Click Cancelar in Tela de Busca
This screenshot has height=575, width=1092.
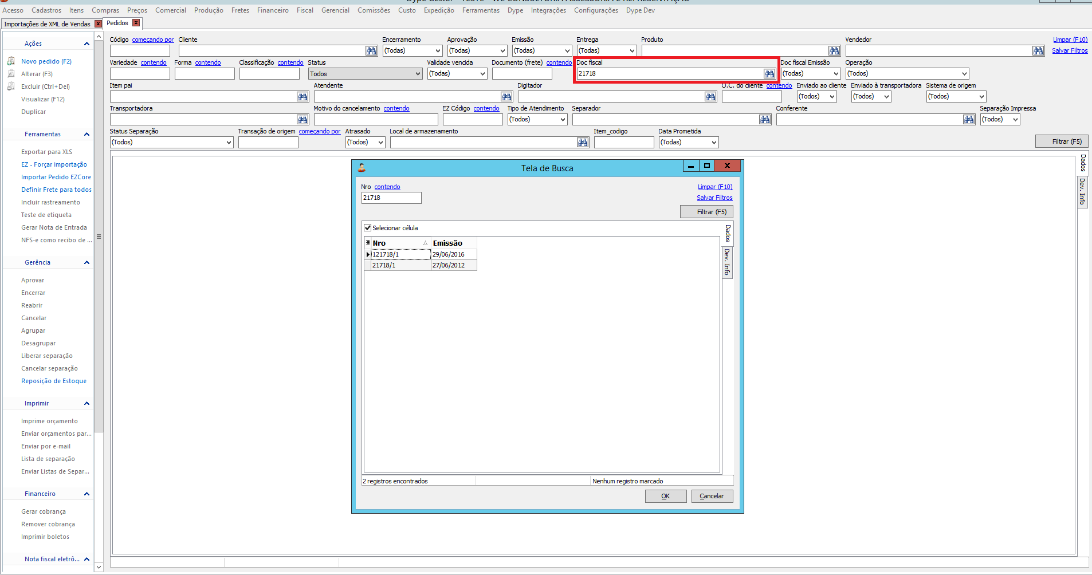click(x=712, y=496)
